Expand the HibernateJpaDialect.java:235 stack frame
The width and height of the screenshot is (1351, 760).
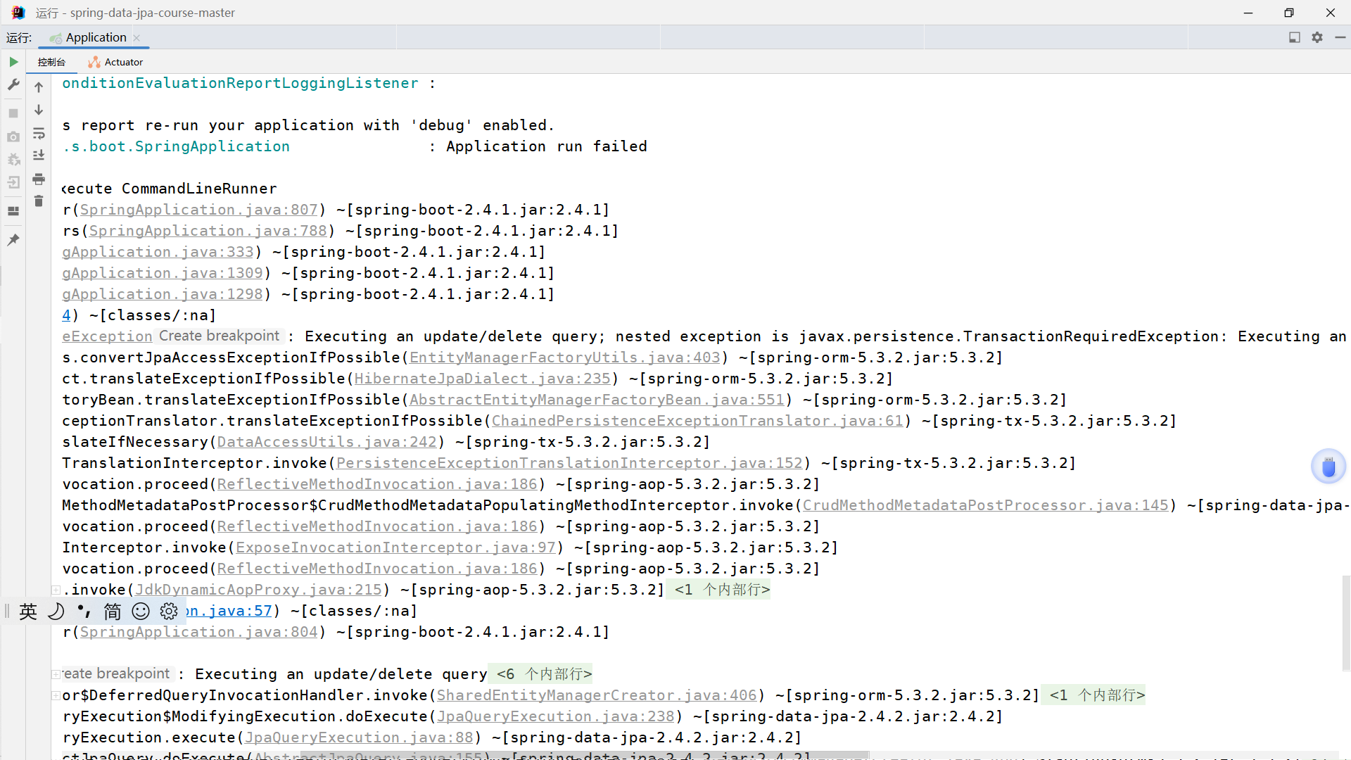[x=481, y=379]
